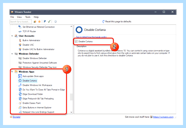Screen dimensions: 186x128
Task: Click the green checkmark toolbar icon
Action: pyautogui.click(x=49, y=22)
